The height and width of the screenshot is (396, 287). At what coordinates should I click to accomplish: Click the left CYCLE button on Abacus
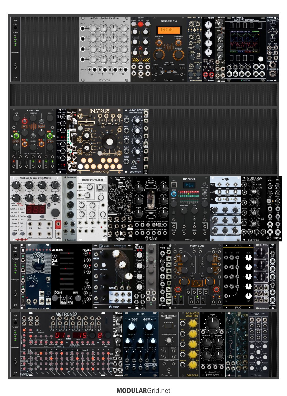pyautogui.click(x=178, y=290)
